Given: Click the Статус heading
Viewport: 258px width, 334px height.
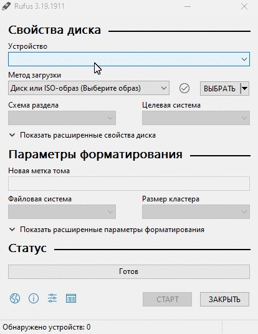Looking at the screenshot, I should click(27, 248).
